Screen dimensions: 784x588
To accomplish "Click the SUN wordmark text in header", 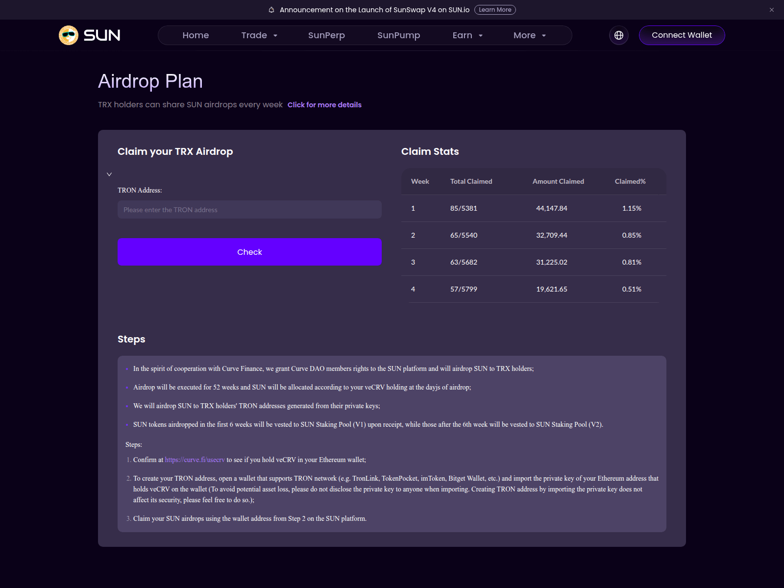I will pyautogui.click(x=102, y=35).
